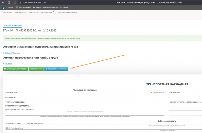Viewport: 202px width, 133px height.
Task: Open the ДОКУМЕНТЫ menu
Action: [7, 13]
